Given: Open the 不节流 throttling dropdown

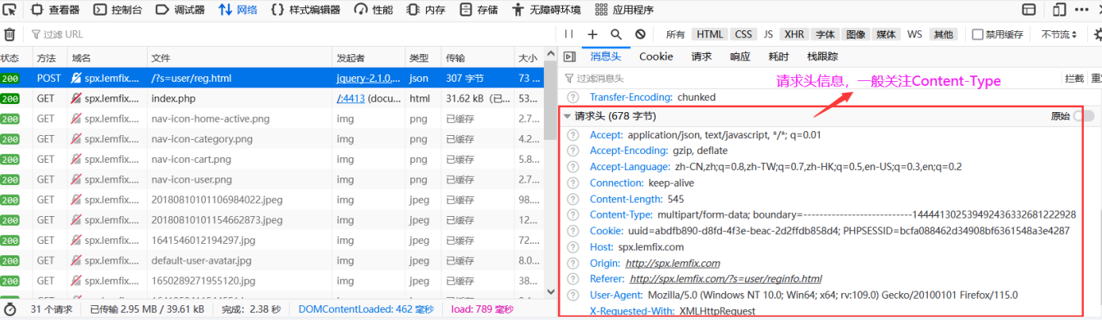Looking at the screenshot, I should [x=1059, y=34].
